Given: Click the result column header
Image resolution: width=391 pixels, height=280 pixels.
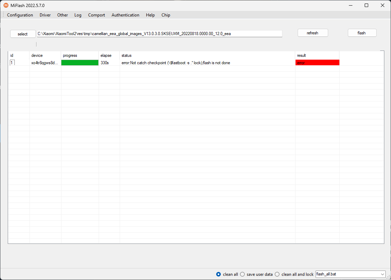Looking at the screenshot, I should 317,55.
